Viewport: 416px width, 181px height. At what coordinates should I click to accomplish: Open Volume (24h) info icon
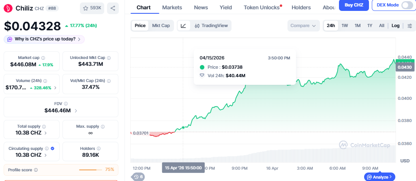[x=45, y=81]
